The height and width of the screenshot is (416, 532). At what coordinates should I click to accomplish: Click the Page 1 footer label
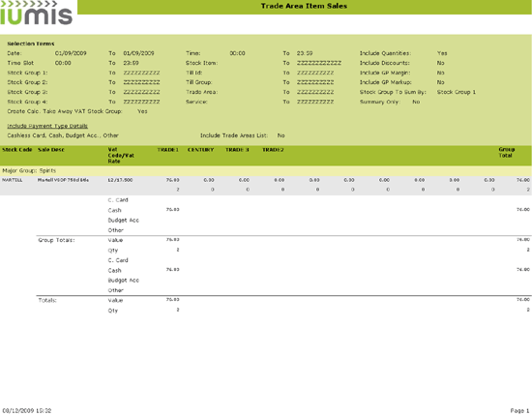(519, 411)
